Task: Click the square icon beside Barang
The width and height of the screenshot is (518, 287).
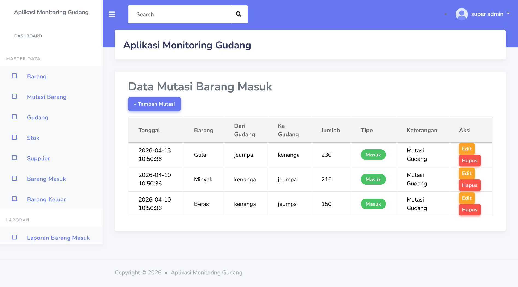Action: click(x=14, y=76)
